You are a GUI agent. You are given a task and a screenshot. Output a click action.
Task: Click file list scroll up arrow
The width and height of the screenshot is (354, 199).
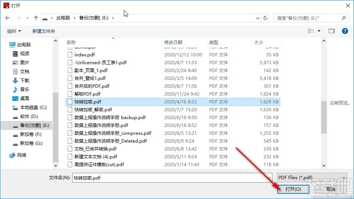click(x=324, y=41)
